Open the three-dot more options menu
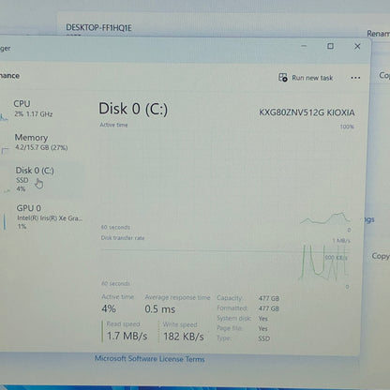 coord(355,78)
